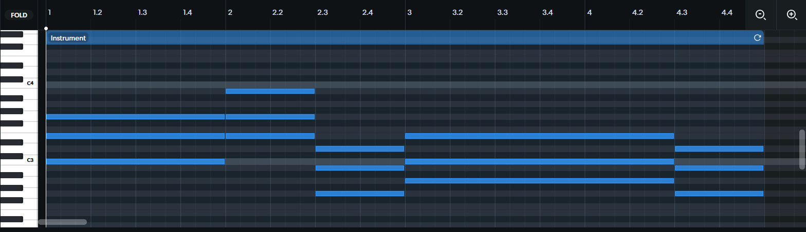Viewport: 806px width, 232px height.
Task: Toggle the FOLD button
Action: (19, 15)
